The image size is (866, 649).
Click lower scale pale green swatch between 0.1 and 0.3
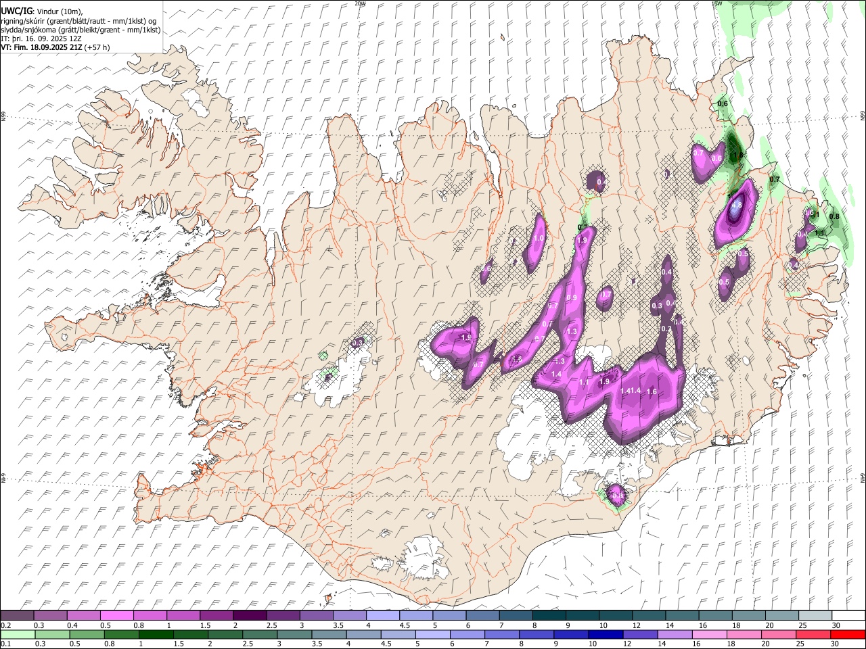[x=18, y=634]
